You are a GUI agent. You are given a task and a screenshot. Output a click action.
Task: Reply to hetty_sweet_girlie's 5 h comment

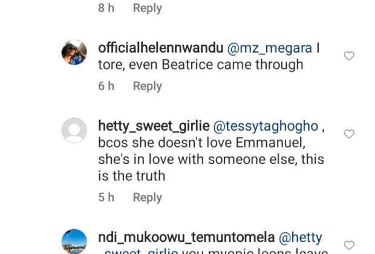click(148, 198)
